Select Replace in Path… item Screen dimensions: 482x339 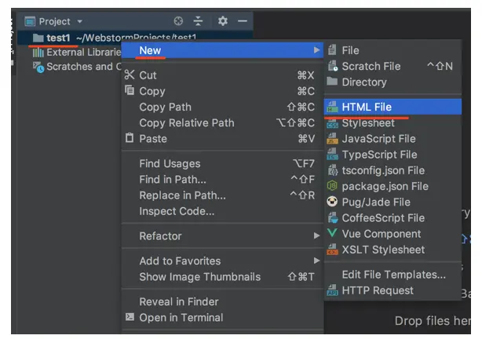(x=222, y=195)
